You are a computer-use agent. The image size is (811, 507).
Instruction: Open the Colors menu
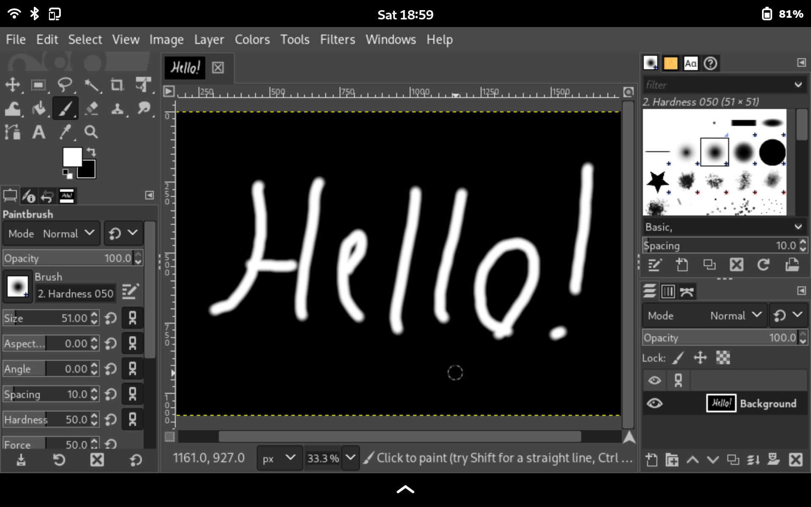[252, 39]
